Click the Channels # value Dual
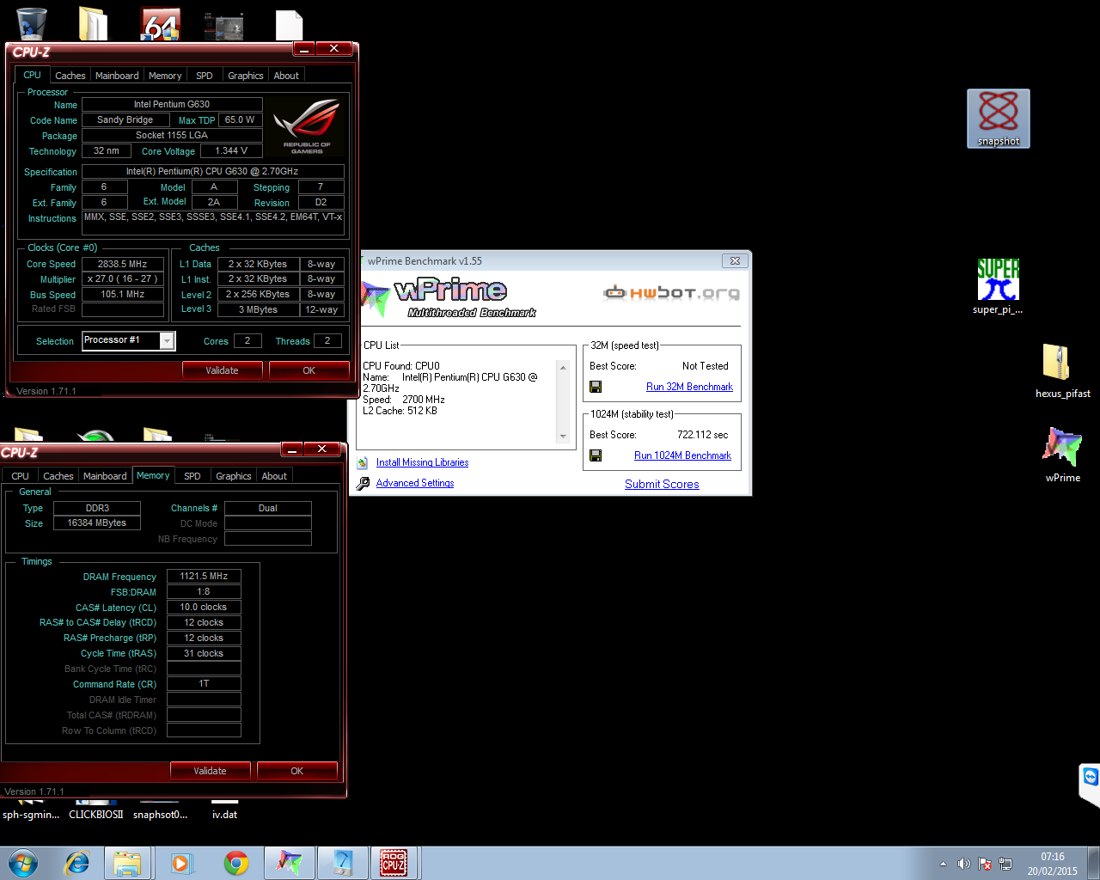Image resolution: width=1100 pixels, height=880 pixels. click(x=268, y=508)
